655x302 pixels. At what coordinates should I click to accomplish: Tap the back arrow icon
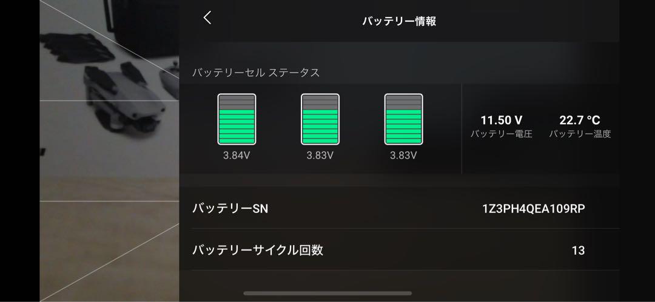point(207,18)
